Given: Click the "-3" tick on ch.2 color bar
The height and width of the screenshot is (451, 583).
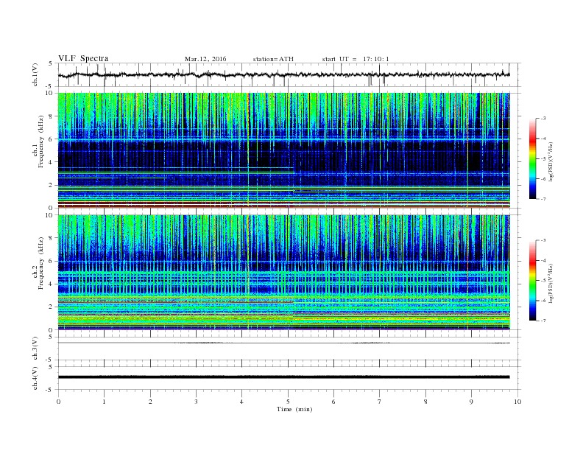Looking at the screenshot, I should tap(543, 240).
